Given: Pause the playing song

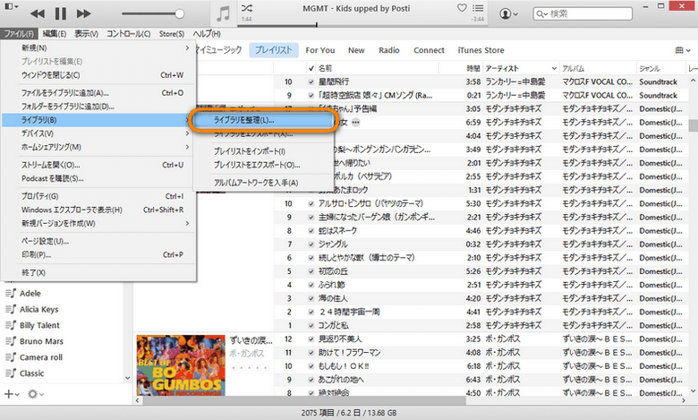Looking at the screenshot, I should coord(61,13).
